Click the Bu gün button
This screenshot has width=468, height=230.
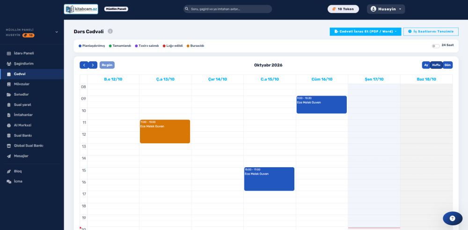(107, 65)
